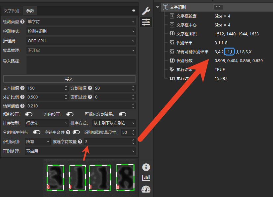273x197 pixels.
Task: Adjust the 结果阈值 stepper arrows
Action: point(133,106)
